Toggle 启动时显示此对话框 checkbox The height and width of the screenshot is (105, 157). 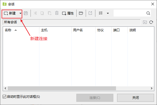4,97
